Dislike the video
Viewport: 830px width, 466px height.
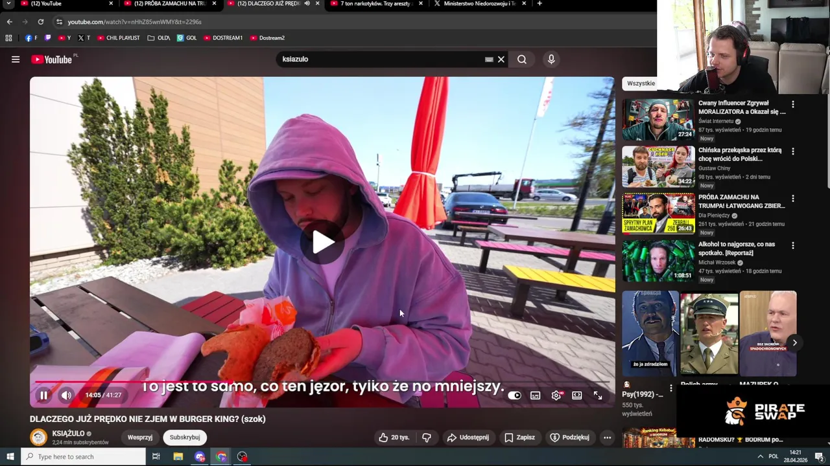click(x=426, y=438)
